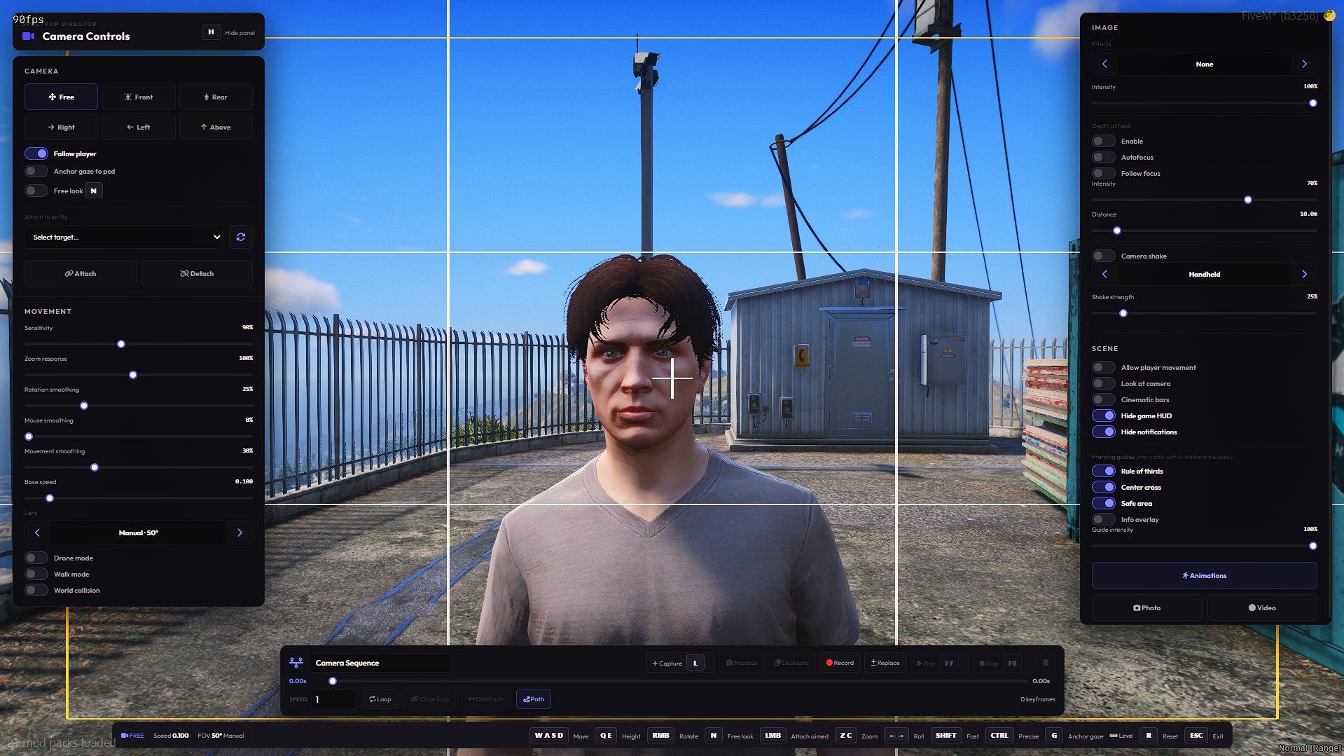Turn on Free look toggle
Screen dimensions: 1344x756
36,191
